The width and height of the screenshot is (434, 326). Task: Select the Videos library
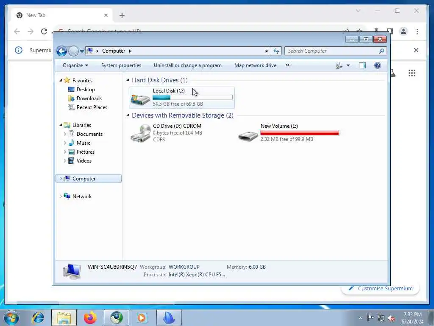click(84, 161)
